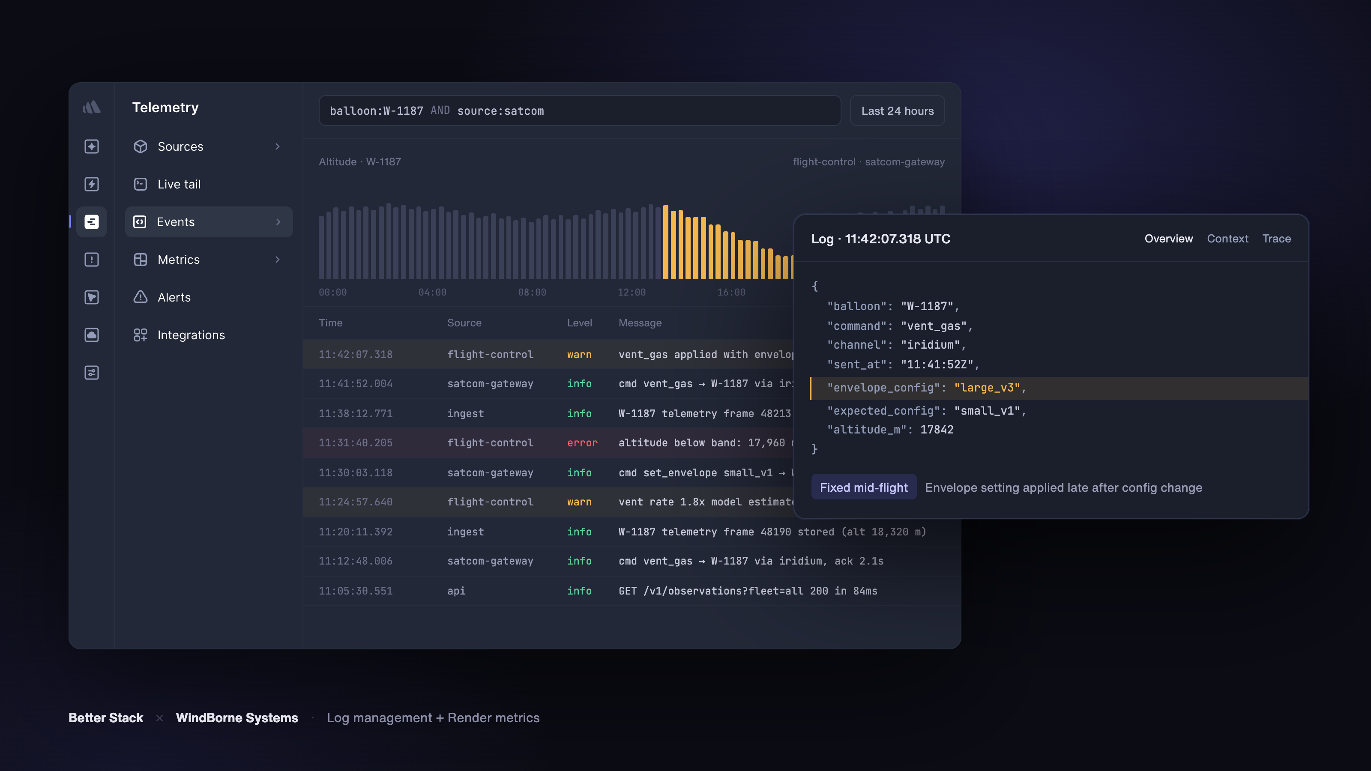The image size is (1371, 771).
Task: Expand the Metrics chevron
Action: 277,260
